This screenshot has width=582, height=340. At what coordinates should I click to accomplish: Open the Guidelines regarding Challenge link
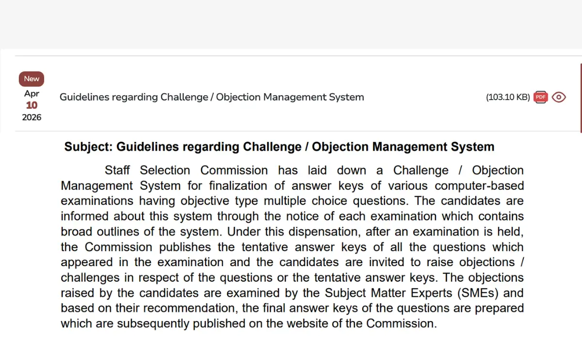click(x=211, y=97)
